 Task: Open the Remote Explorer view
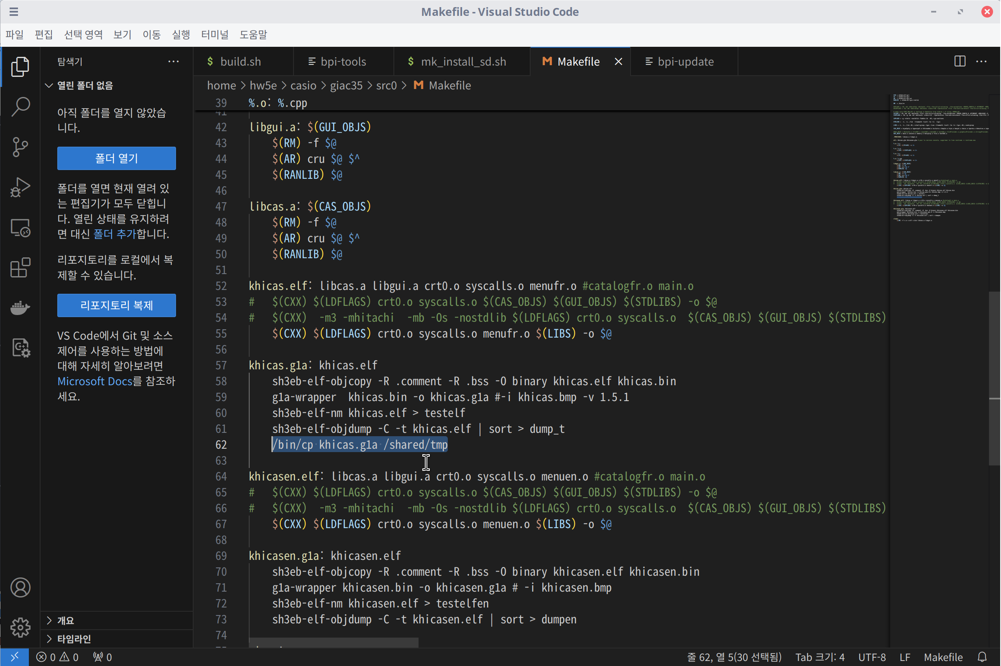click(x=20, y=228)
